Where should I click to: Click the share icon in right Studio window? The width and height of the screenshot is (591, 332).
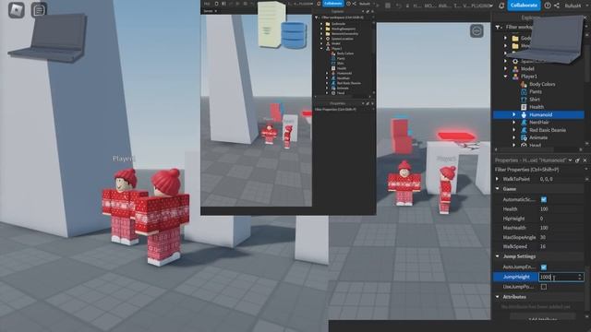click(557, 6)
